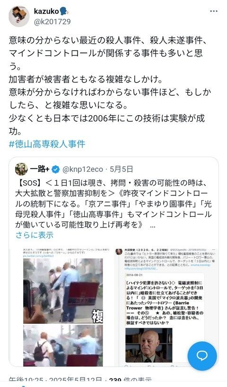Screen dimensions: 227x387
Task: Open the @k201729 handle
Action: pyautogui.click(x=52, y=22)
